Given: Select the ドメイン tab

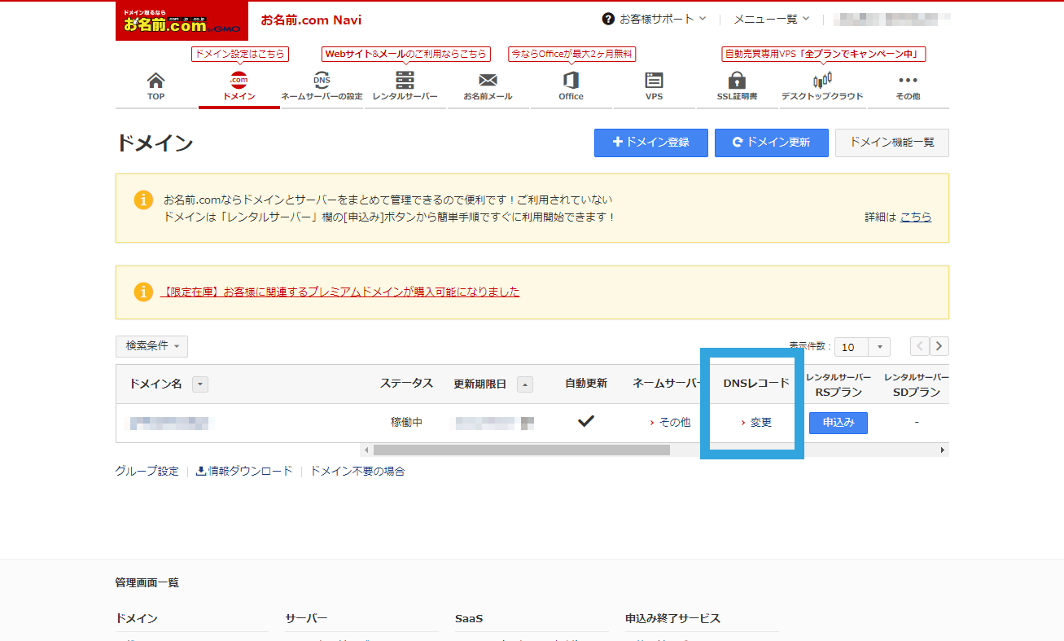Looking at the screenshot, I should tap(239, 86).
